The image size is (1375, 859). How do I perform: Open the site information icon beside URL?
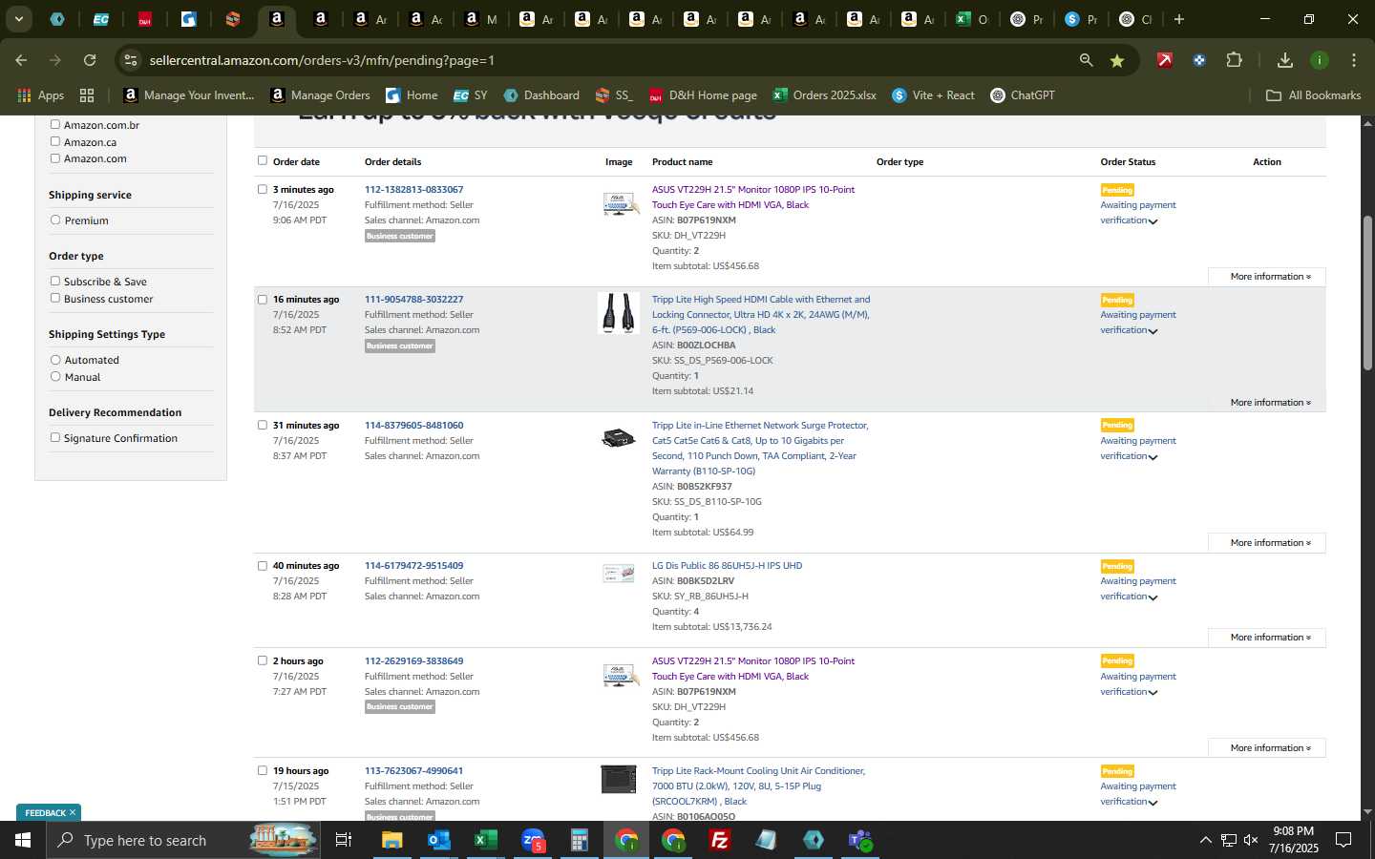pyautogui.click(x=132, y=60)
